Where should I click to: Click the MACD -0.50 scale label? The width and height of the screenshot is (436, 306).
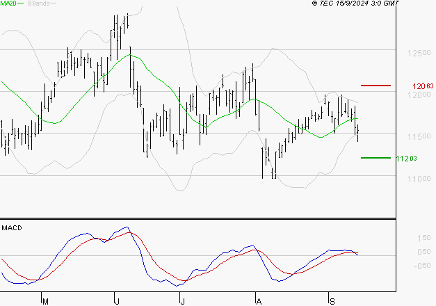[422, 266]
